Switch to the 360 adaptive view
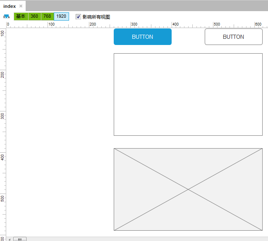268x241 pixels. coord(34,17)
